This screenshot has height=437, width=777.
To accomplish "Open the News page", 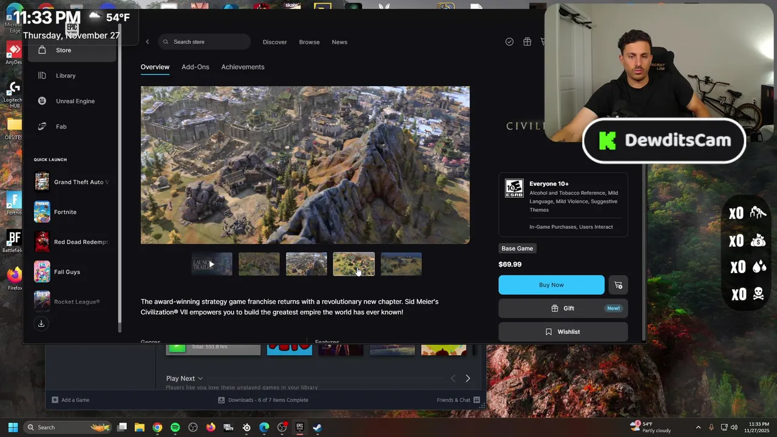I will (339, 42).
